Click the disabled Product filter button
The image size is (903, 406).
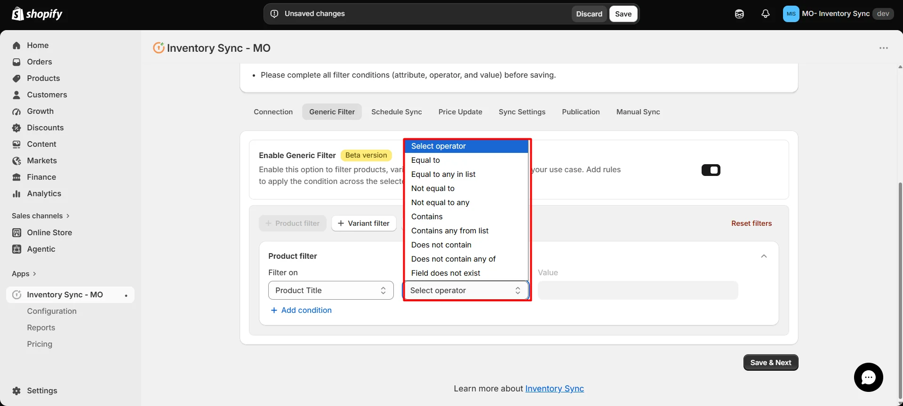pos(293,223)
